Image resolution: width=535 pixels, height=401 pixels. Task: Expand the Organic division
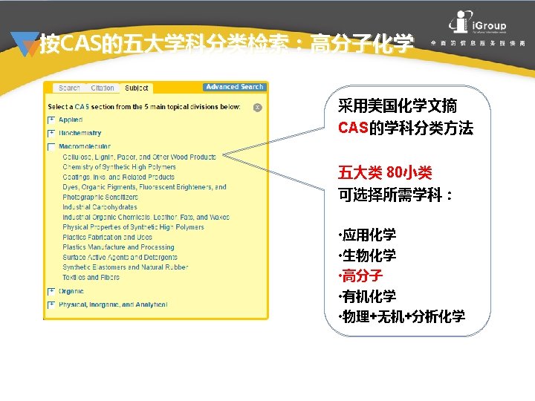[x=51, y=291]
